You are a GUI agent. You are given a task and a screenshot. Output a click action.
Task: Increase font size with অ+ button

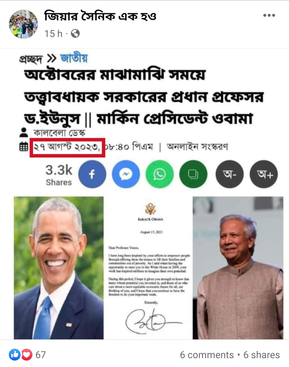pos(264,174)
